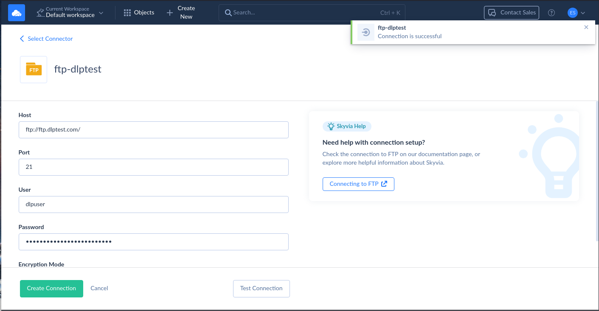Viewport: 599px width, 311px height.
Task: Click the Skyvia cloud logo icon
Action: pyautogui.click(x=16, y=12)
